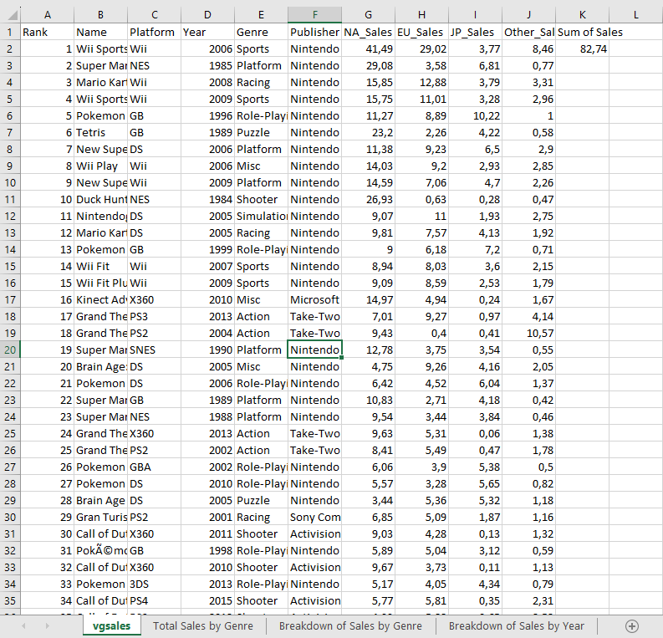This screenshot has width=663, height=638.
Task: Select row 1 header
Action: tap(10, 32)
